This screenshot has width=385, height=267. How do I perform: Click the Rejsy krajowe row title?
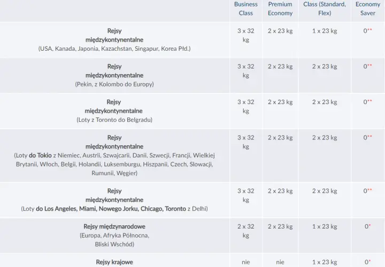(114, 262)
